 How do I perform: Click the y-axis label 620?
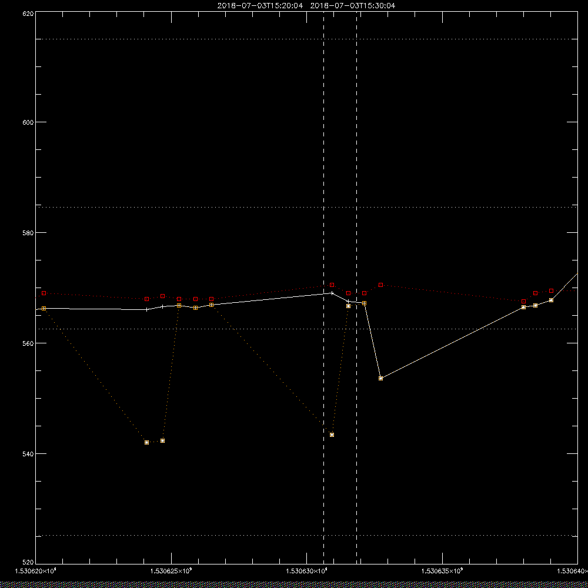click(x=28, y=13)
